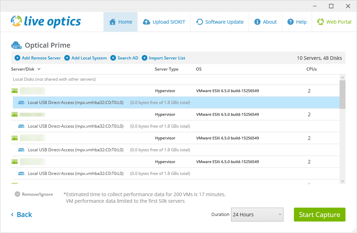Viewport: 357px width, 233px height.
Task: Click the Optical Prime cloud icon
Action: [x=16, y=45]
